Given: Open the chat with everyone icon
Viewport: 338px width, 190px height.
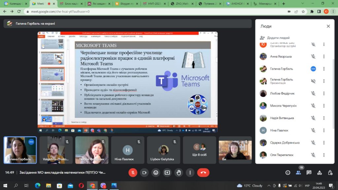Looking at the screenshot, I should [309, 173].
